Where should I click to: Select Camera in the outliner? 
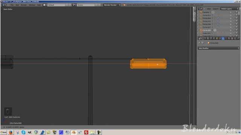click(x=206, y=12)
